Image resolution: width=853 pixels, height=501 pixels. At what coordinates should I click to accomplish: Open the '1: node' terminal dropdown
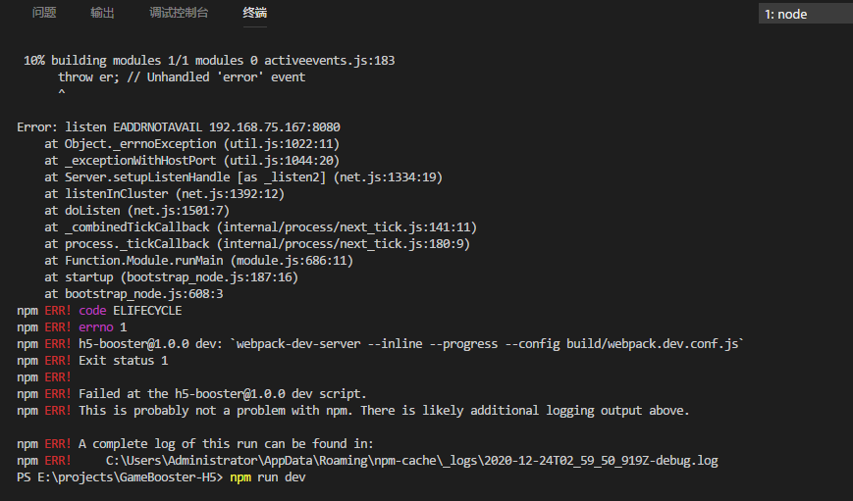tap(805, 14)
